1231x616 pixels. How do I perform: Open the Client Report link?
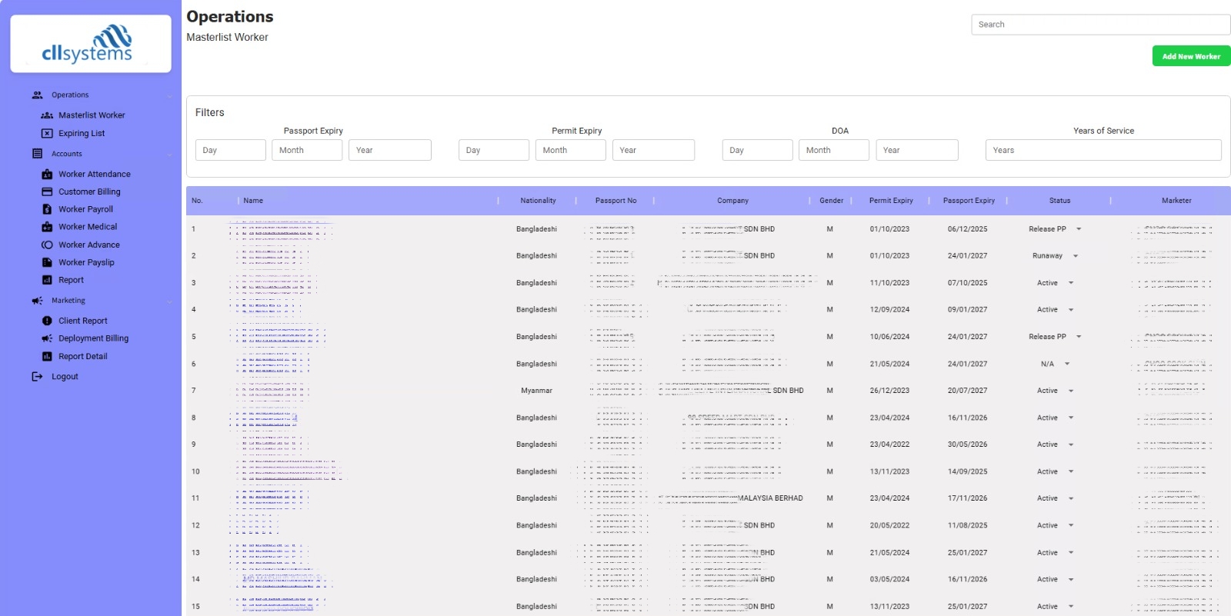[82, 321]
